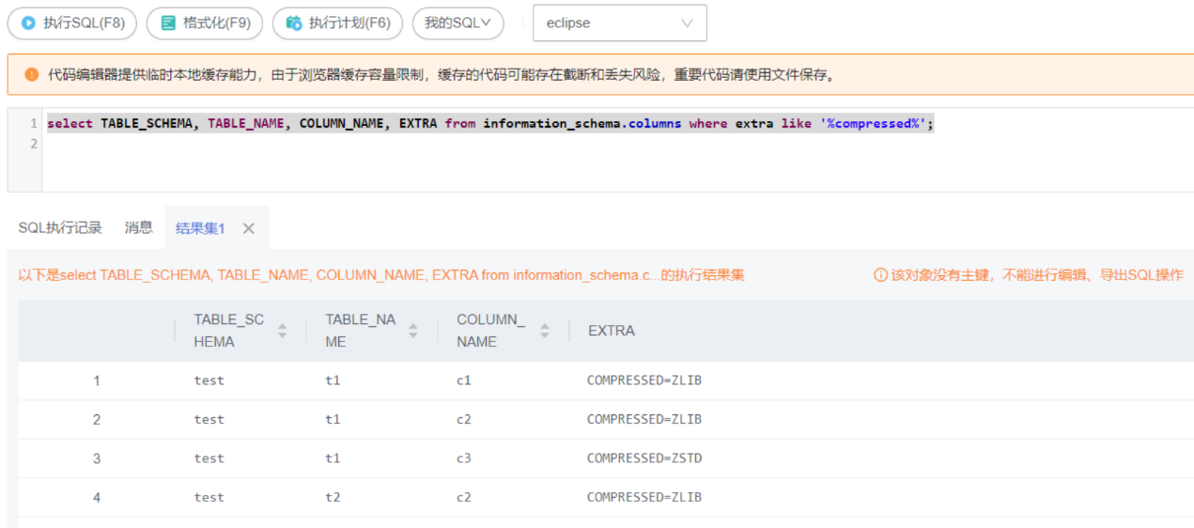Click the plan icon in 执行计划 button

[294, 23]
